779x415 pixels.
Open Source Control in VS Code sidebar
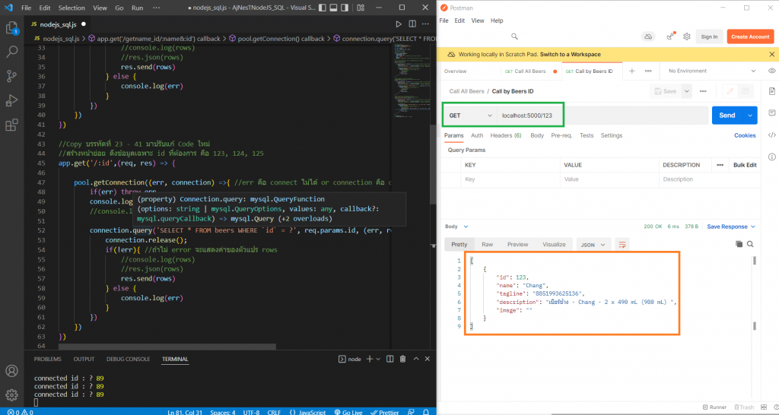tap(11, 76)
